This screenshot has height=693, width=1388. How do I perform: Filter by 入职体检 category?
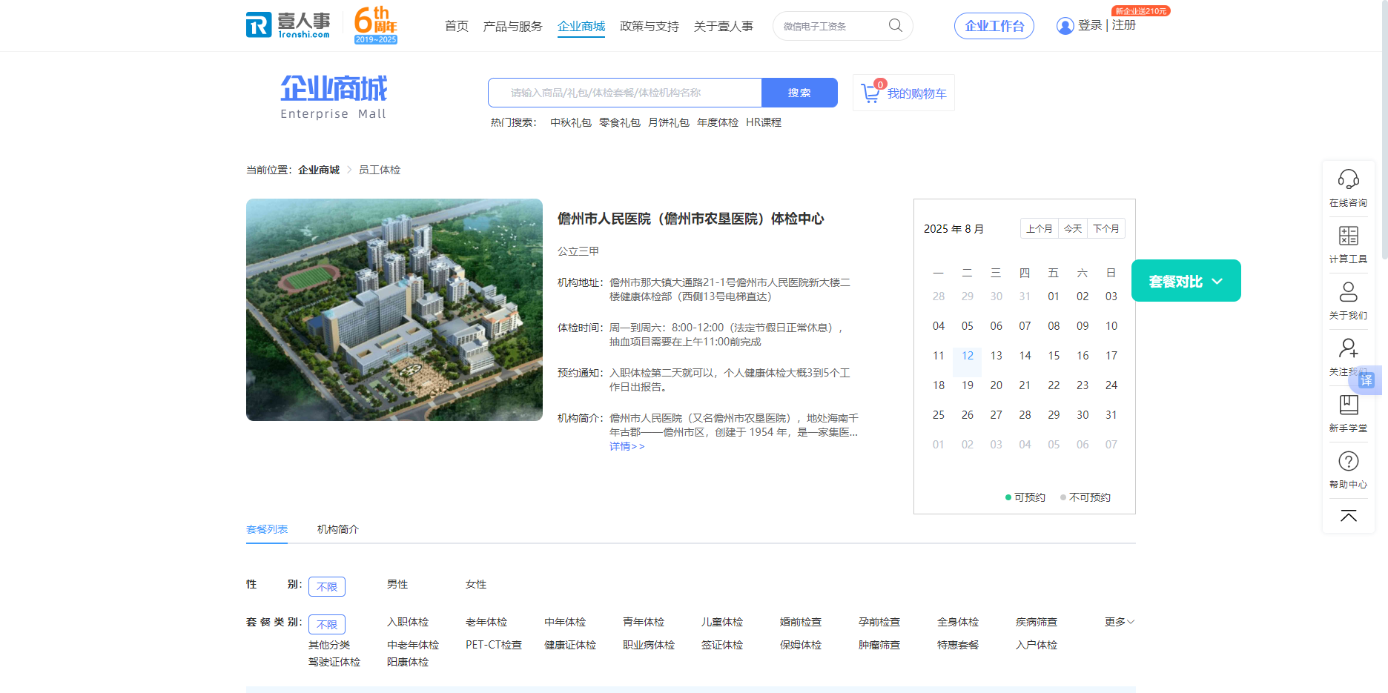pos(408,622)
